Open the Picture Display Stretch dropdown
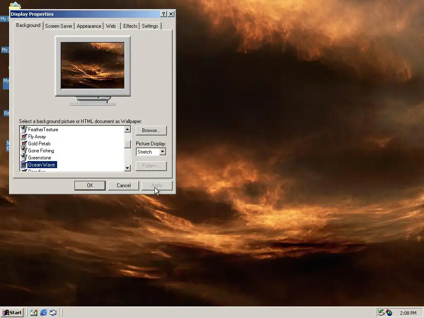Image resolution: width=424 pixels, height=318 pixels. 162,152
